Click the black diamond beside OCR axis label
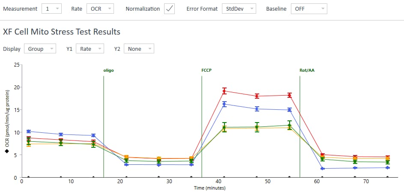Image resolution: width=404 pixels, height=193 pixels. point(7,151)
